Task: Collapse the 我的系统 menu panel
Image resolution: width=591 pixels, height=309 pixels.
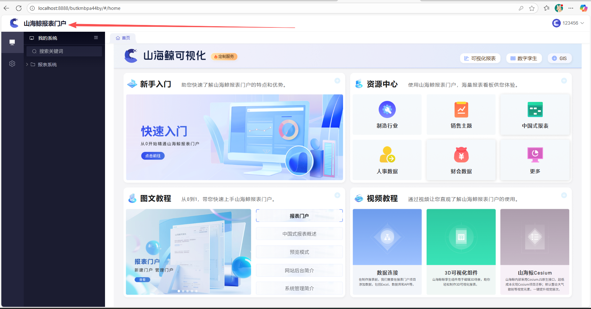Action: tap(96, 38)
